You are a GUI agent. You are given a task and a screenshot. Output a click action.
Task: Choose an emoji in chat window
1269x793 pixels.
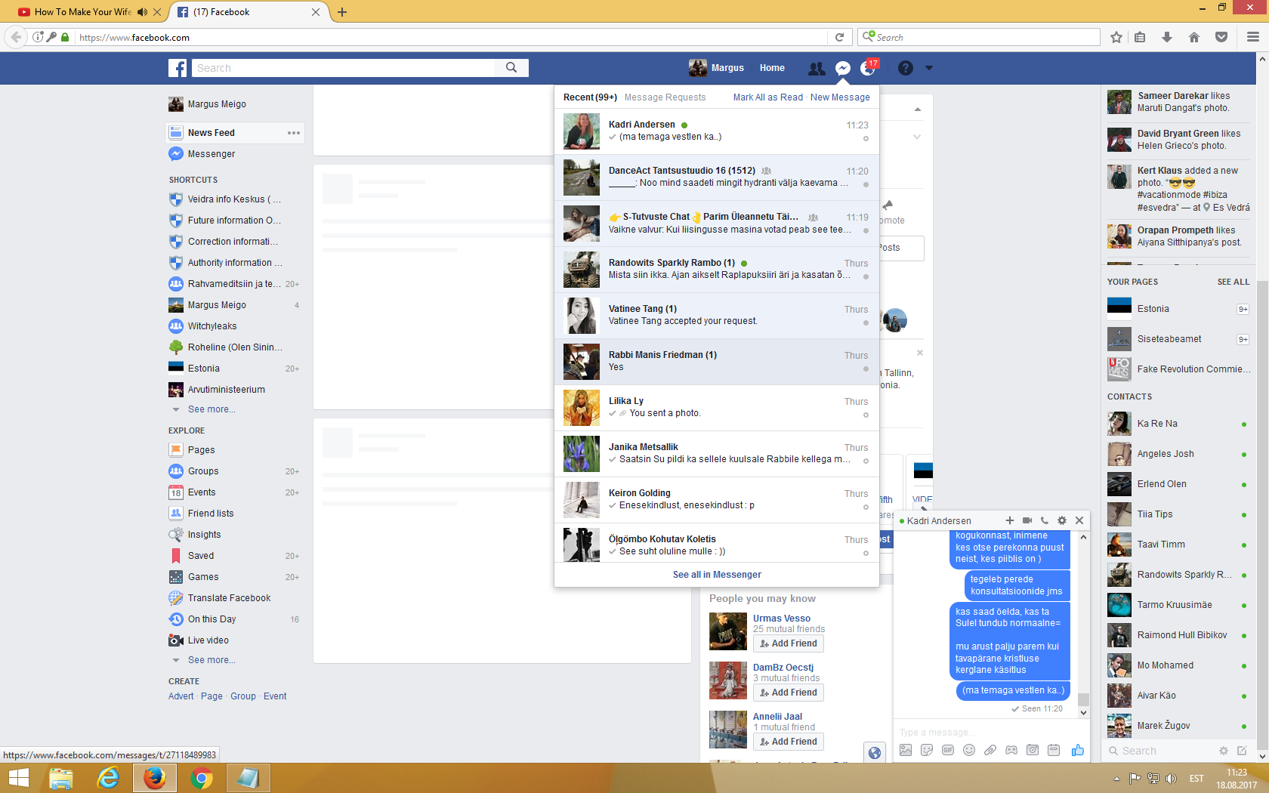(969, 750)
